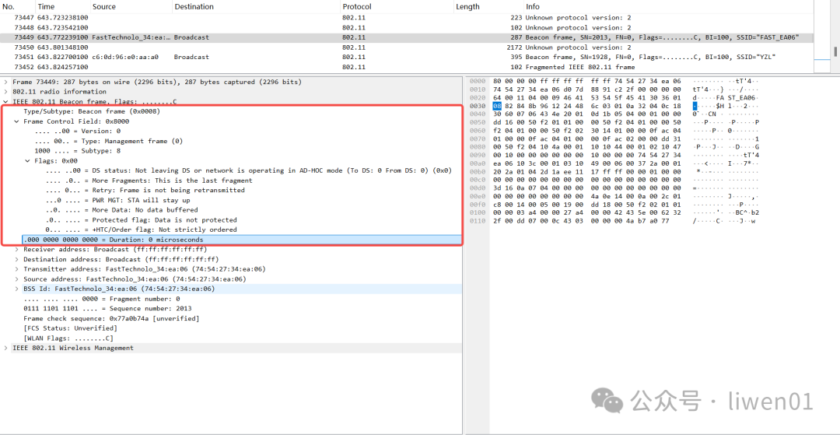The height and width of the screenshot is (435, 840).
Task: Sort packets by the Time column header
Action: [x=47, y=7]
